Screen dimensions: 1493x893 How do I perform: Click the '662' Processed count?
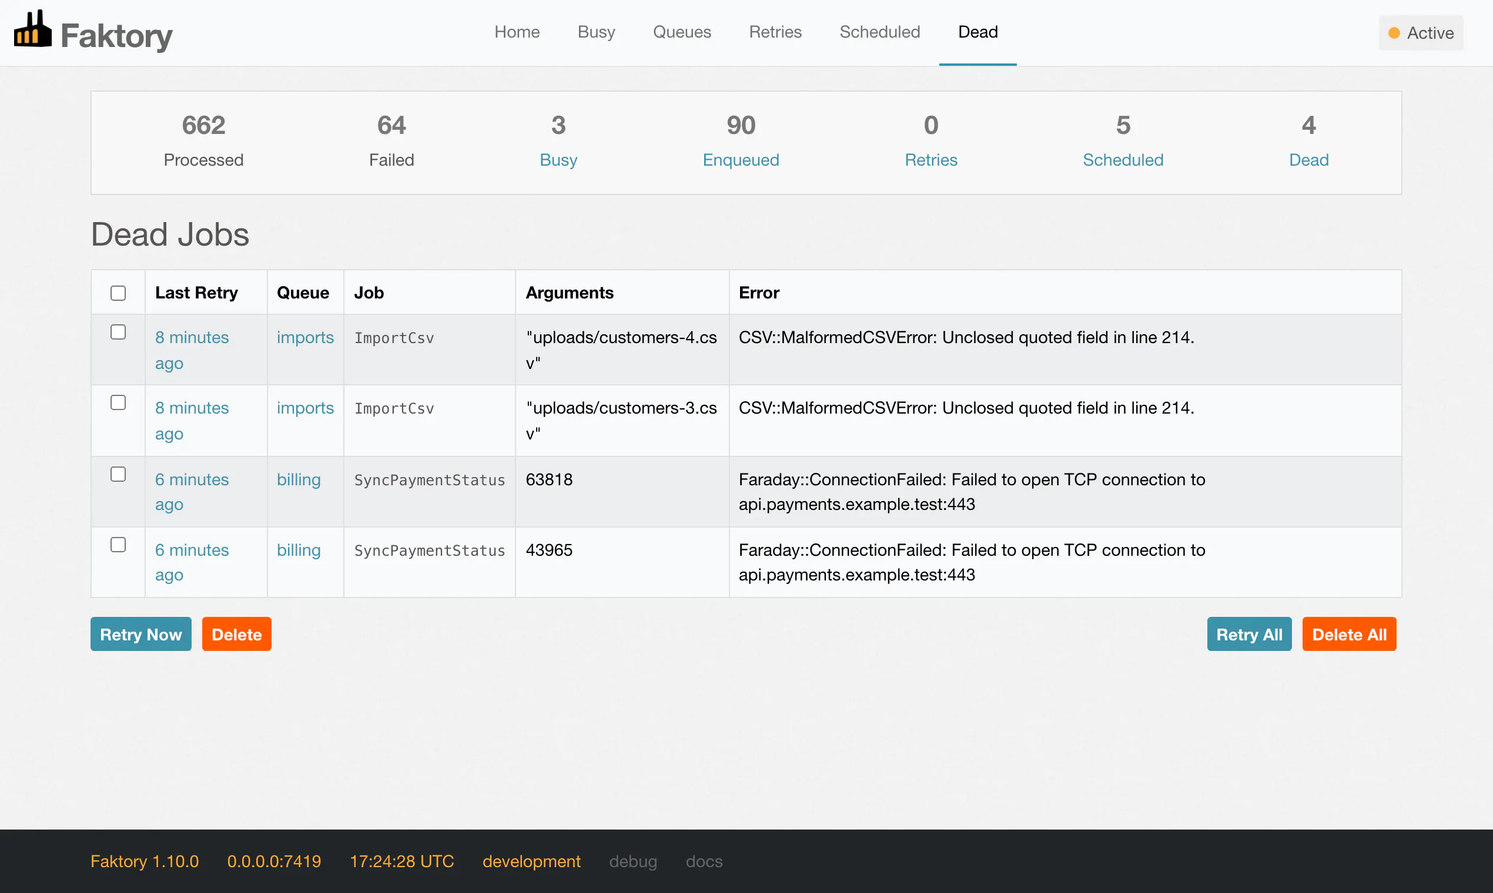pos(203,125)
